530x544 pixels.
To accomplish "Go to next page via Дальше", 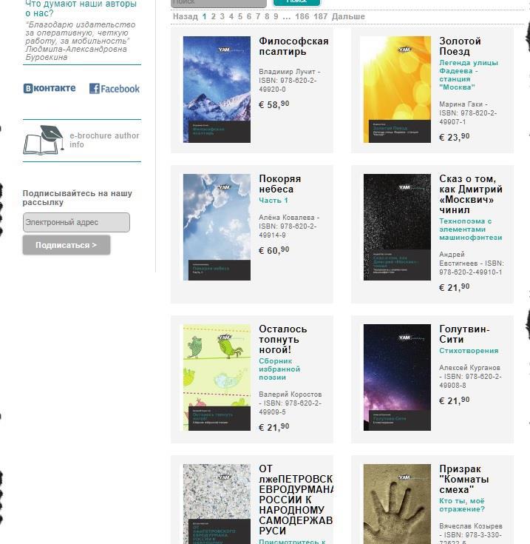I will click(x=348, y=16).
